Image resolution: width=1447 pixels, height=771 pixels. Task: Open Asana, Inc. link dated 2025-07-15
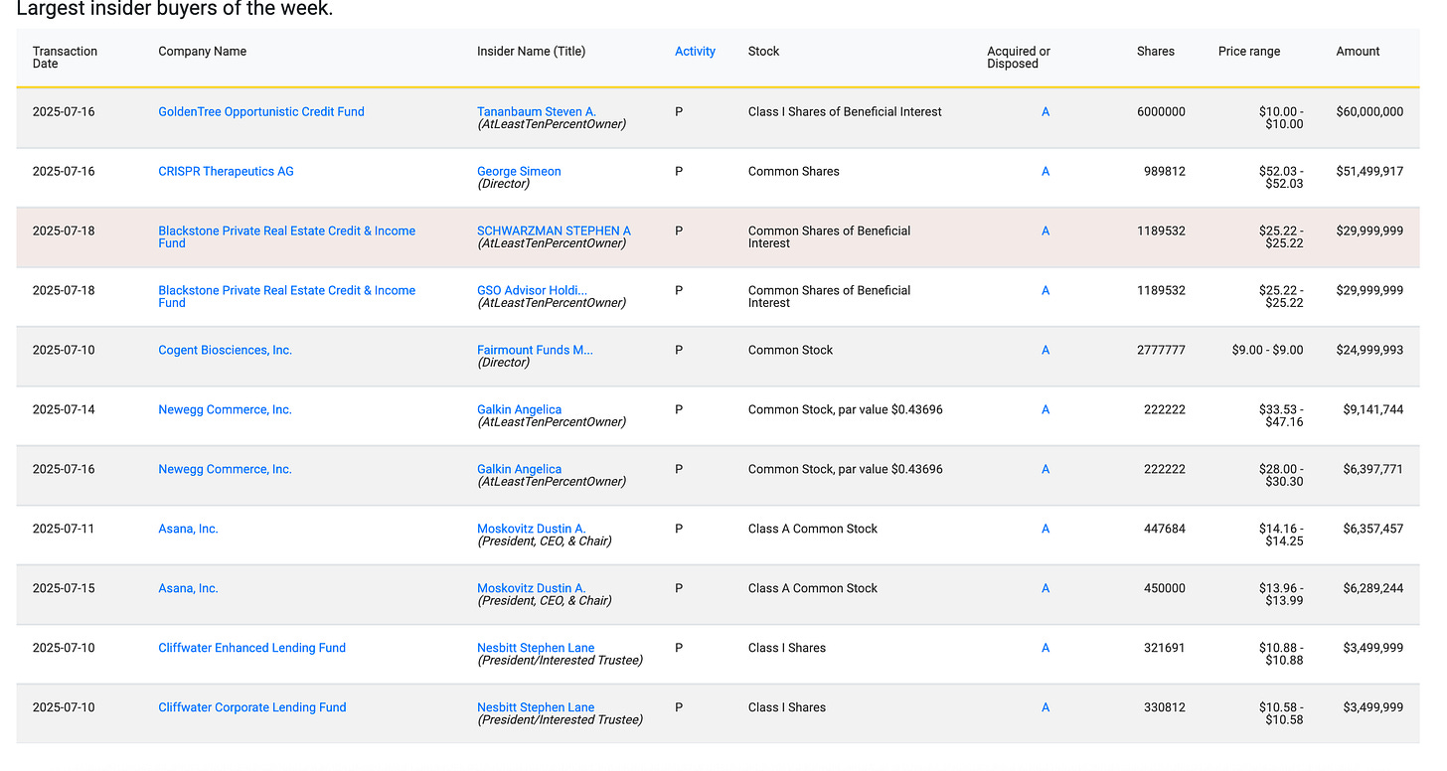click(x=188, y=589)
